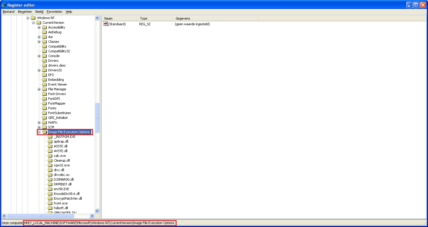
Task: Click the Fonts folder icon
Action: click(45, 108)
